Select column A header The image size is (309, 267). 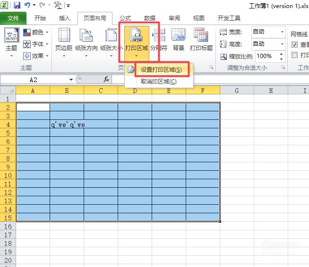pos(33,91)
